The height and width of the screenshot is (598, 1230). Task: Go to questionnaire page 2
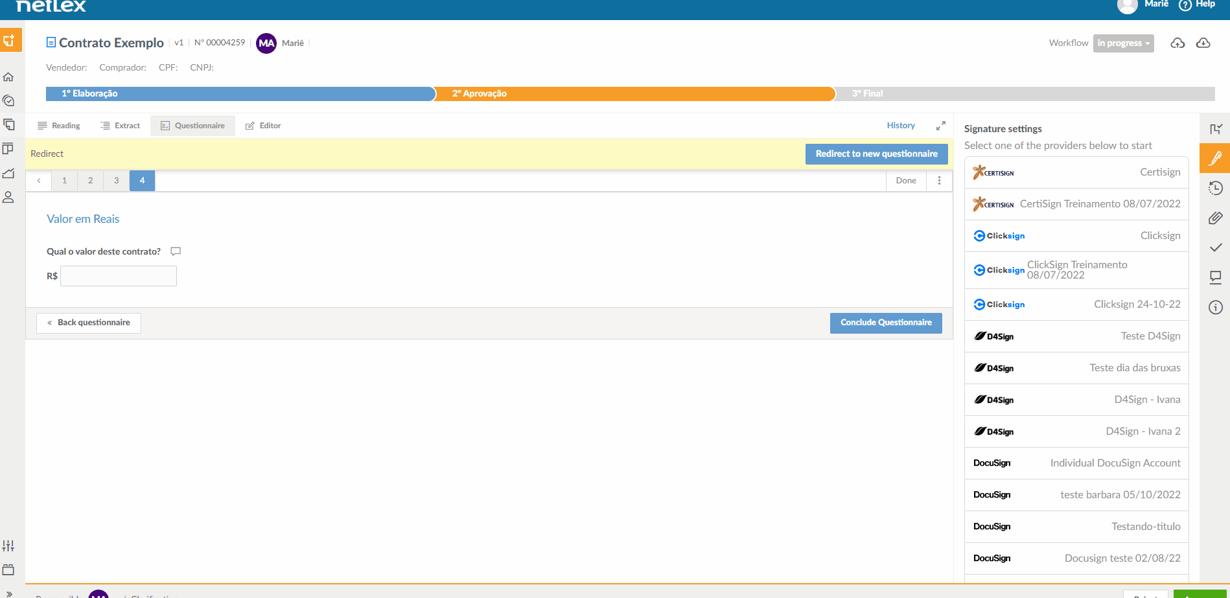(90, 181)
